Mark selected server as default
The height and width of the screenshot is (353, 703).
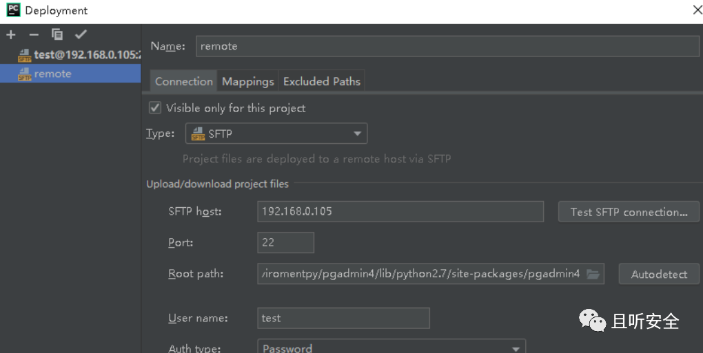pos(81,34)
